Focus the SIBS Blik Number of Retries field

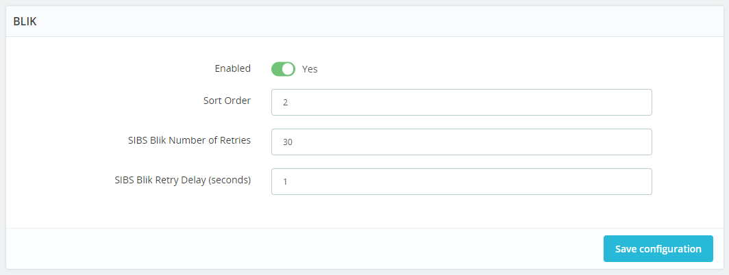pos(461,142)
